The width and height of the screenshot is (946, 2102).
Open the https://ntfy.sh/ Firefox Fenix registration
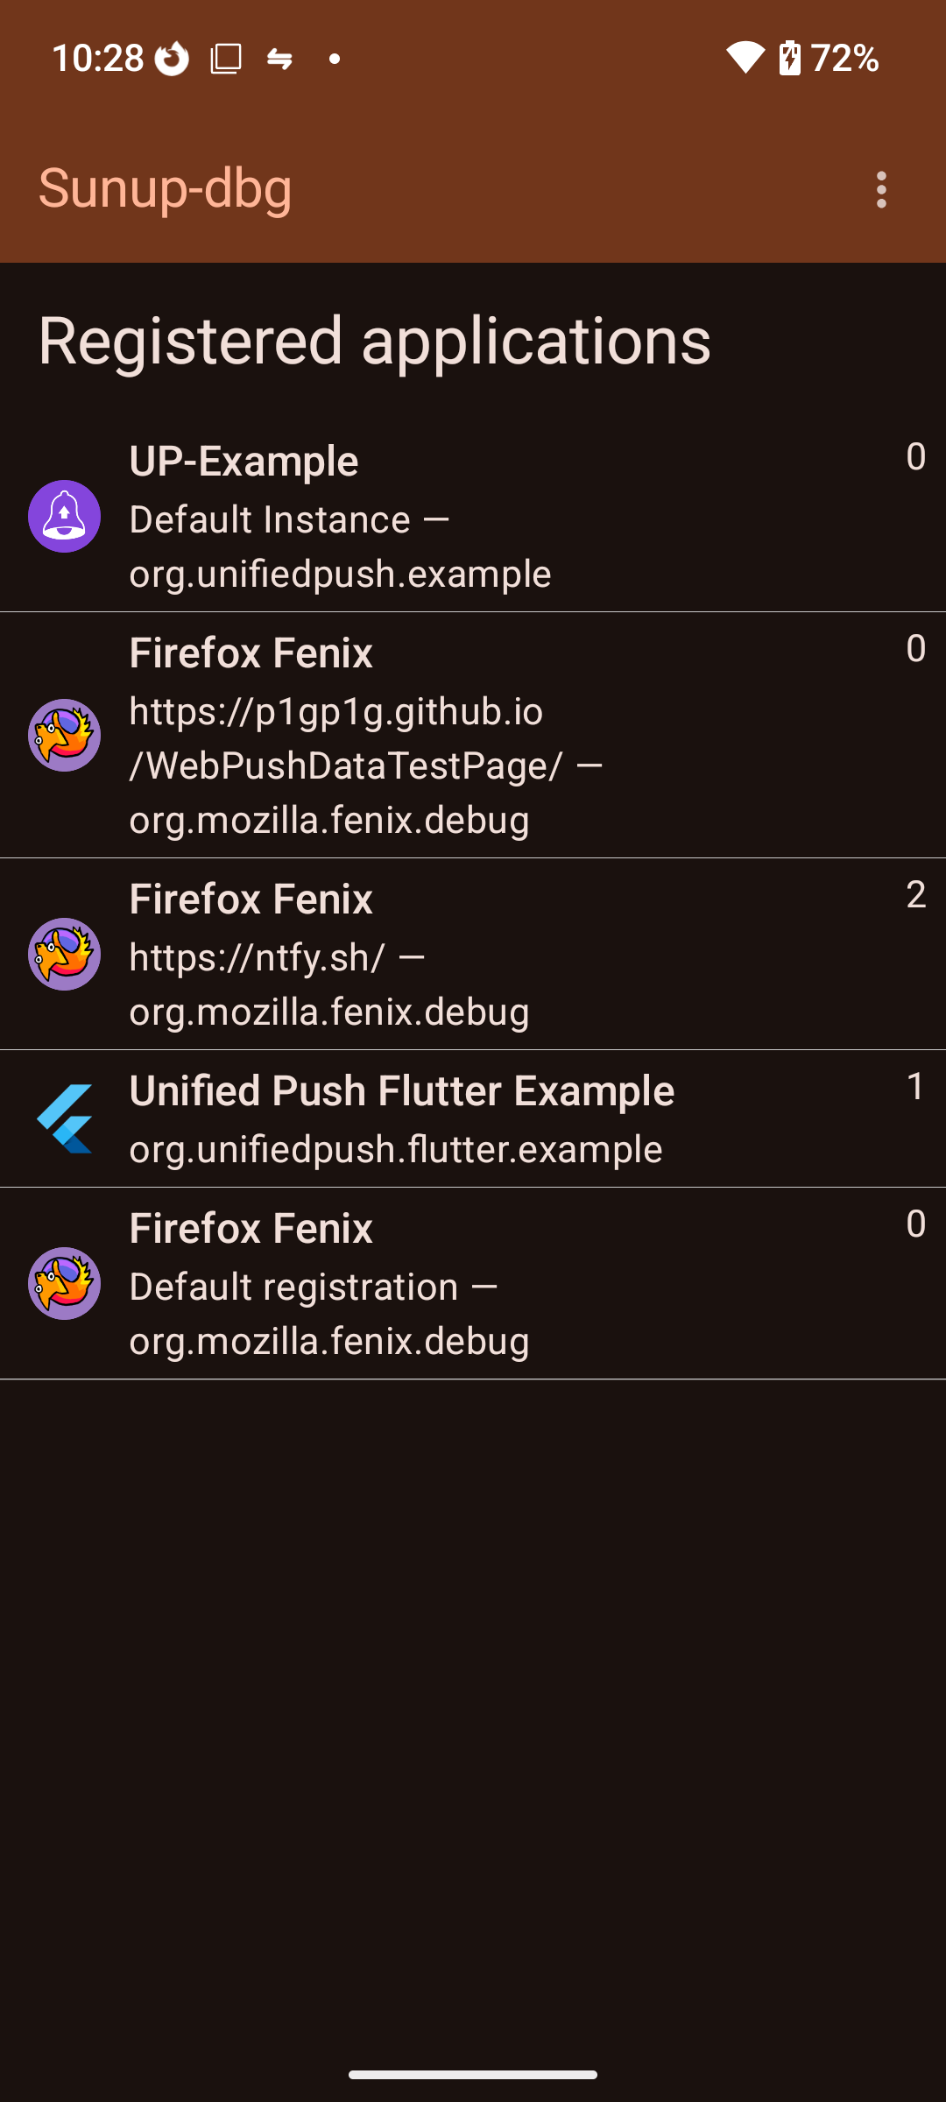(329, 956)
